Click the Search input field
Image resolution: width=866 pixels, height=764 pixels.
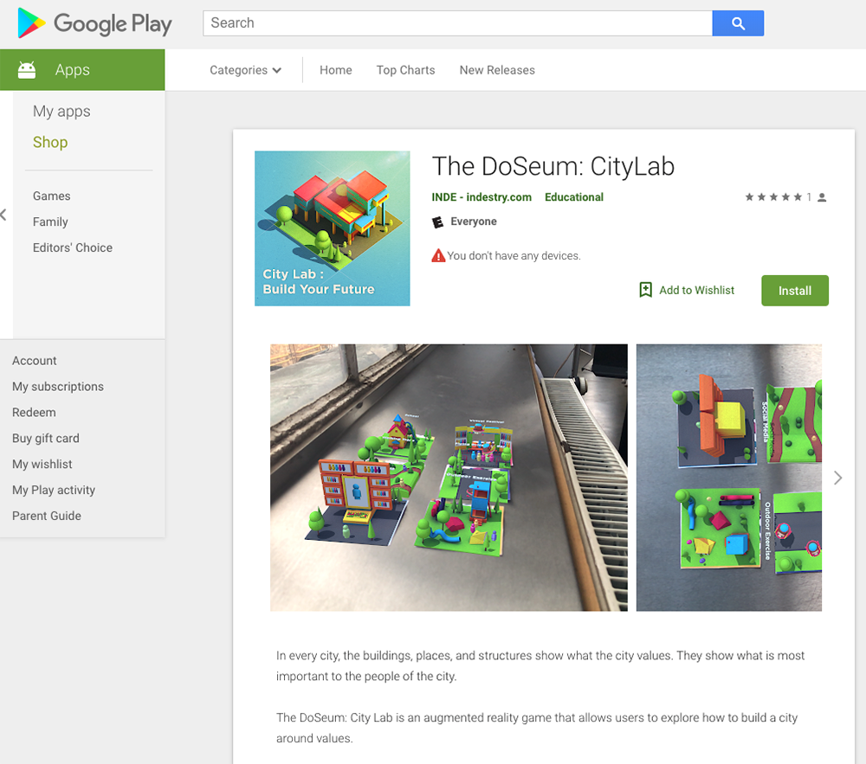457,23
